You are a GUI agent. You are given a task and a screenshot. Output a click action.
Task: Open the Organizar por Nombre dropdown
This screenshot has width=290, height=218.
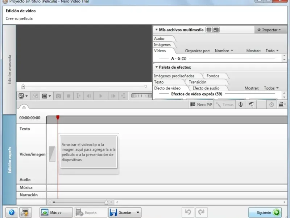pos(224,51)
